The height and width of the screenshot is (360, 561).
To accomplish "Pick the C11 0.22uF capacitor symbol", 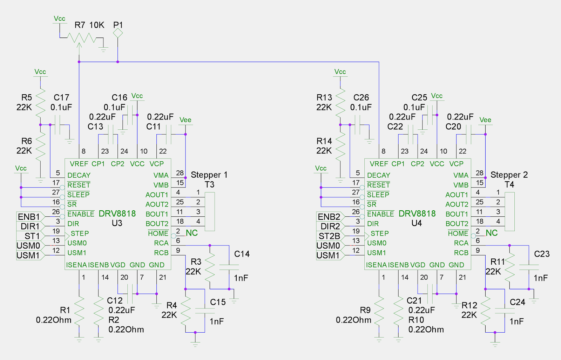I will coord(169,135).
